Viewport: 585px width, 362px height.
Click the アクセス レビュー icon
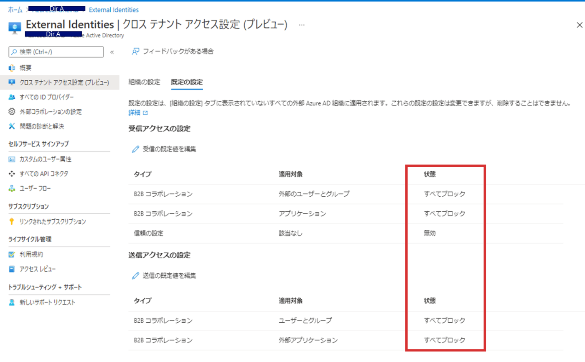coord(12,269)
